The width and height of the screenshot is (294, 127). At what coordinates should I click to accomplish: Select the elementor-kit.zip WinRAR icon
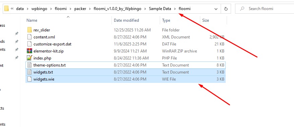coord(29,51)
